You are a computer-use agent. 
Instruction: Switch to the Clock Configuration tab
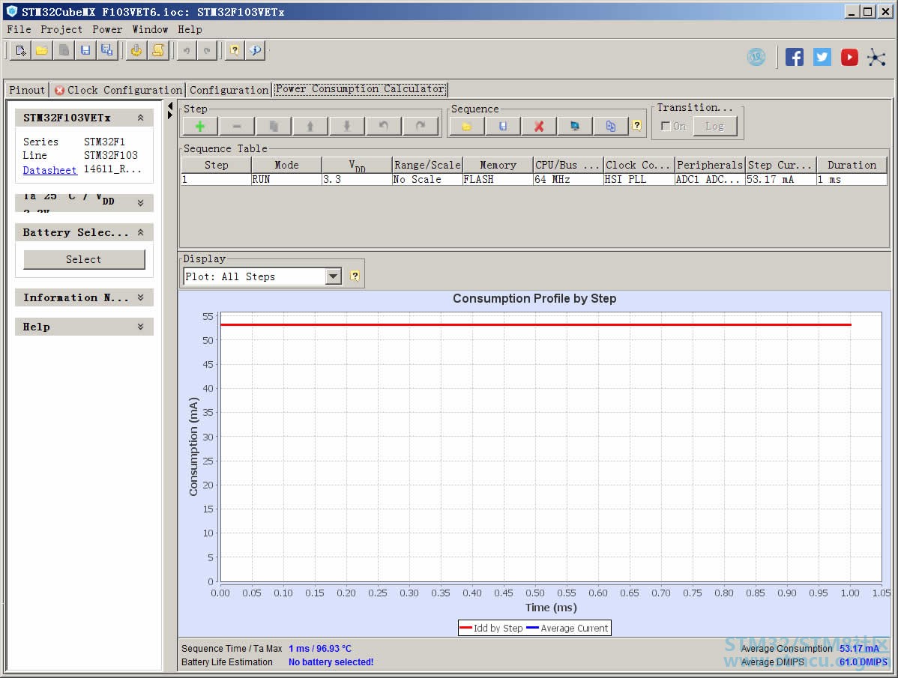pos(118,90)
